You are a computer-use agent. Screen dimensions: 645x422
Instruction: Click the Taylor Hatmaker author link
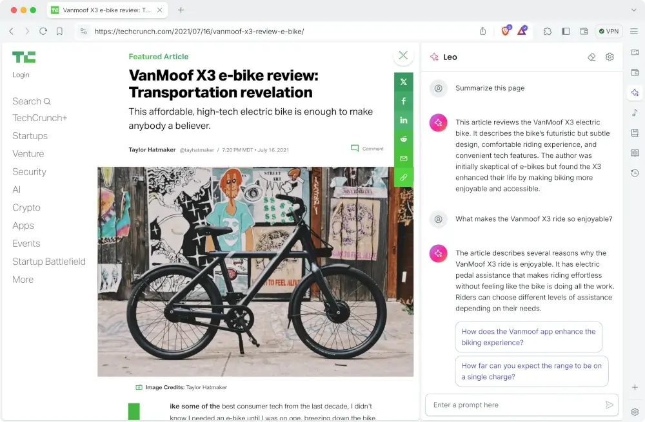point(152,149)
